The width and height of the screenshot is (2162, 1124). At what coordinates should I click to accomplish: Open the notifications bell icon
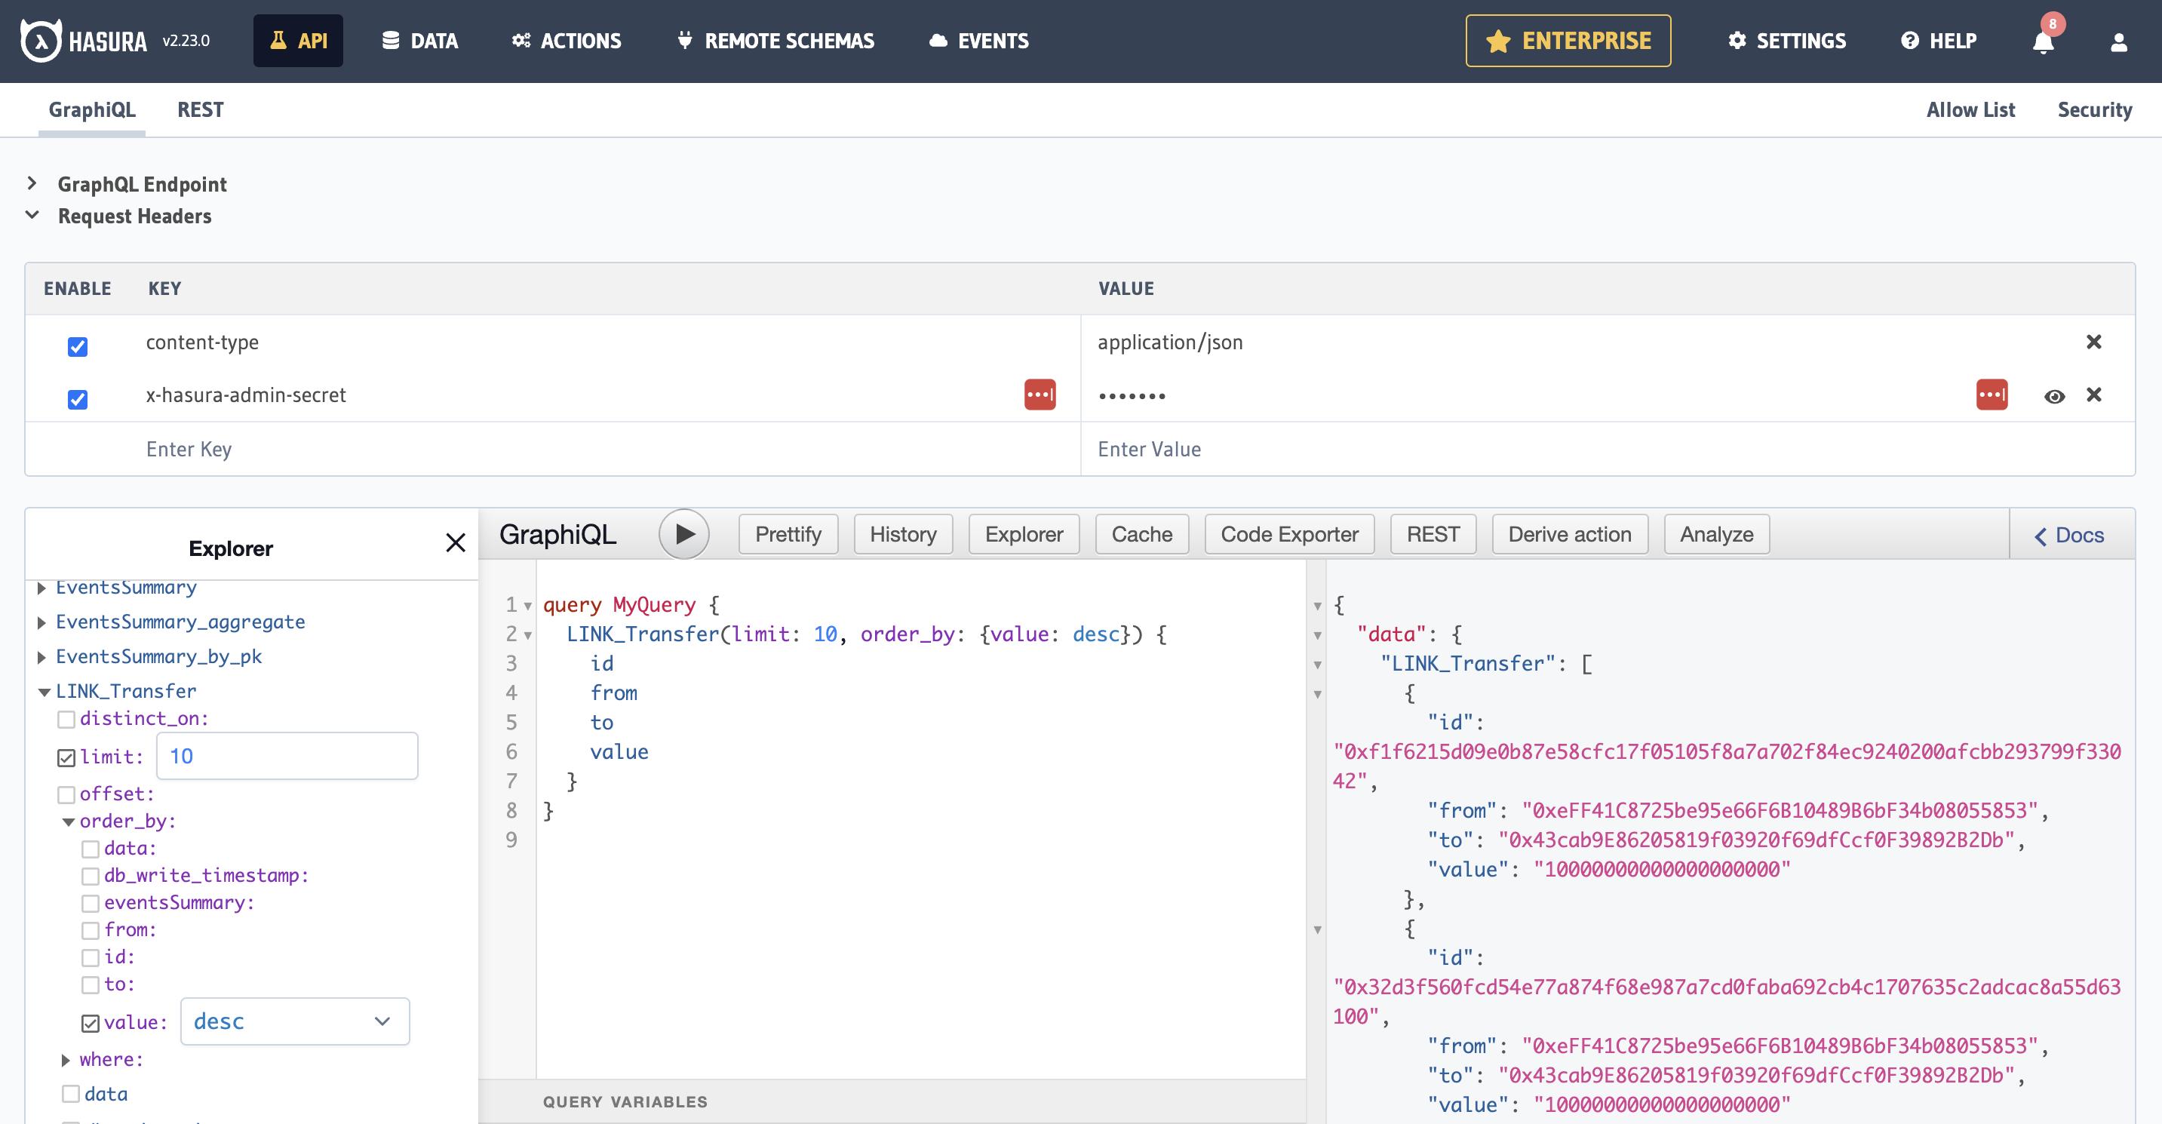(x=2043, y=41)
